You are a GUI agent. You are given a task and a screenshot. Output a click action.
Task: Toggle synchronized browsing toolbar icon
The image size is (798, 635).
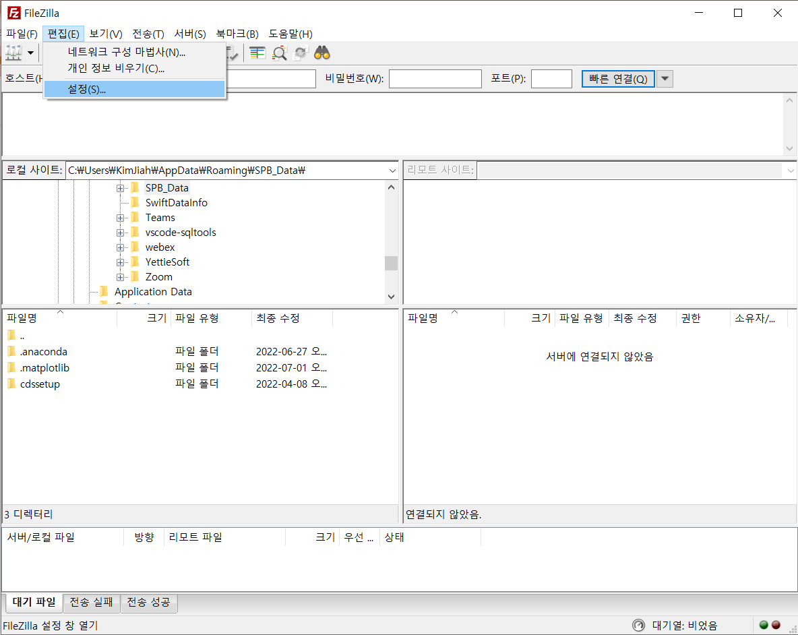301,53
